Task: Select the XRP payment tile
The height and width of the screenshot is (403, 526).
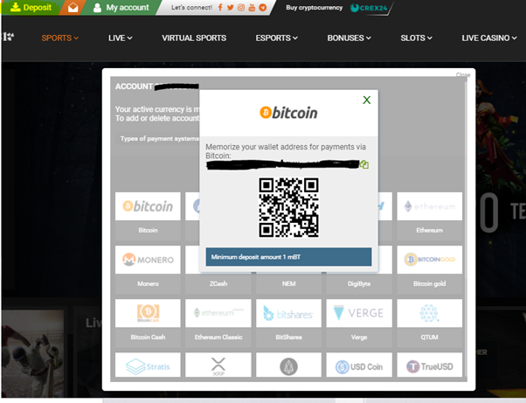Action: [x=218, y=365]
